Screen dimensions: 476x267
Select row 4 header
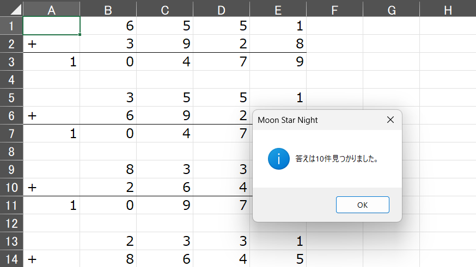coord(11,80)
